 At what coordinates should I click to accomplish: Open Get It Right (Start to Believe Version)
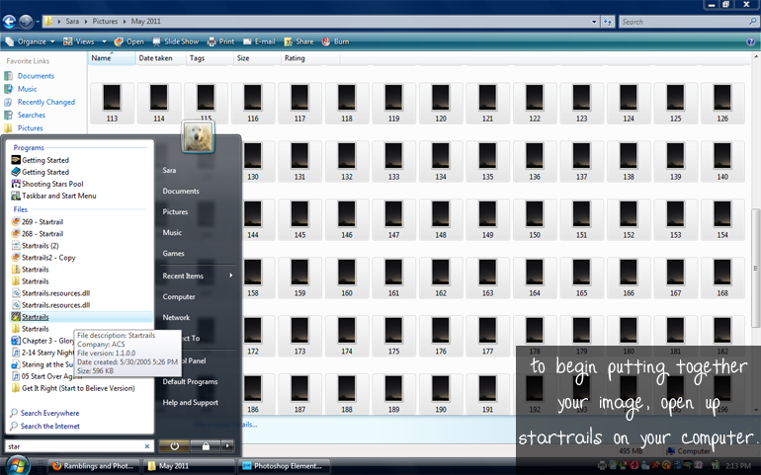[x=73, y=388]
